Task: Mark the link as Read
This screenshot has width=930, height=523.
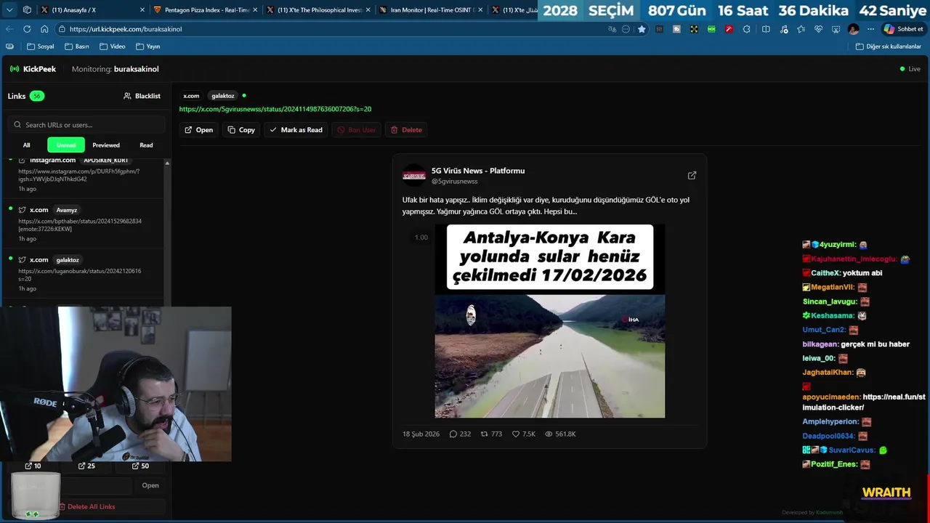Action: (x=296, y=130)
